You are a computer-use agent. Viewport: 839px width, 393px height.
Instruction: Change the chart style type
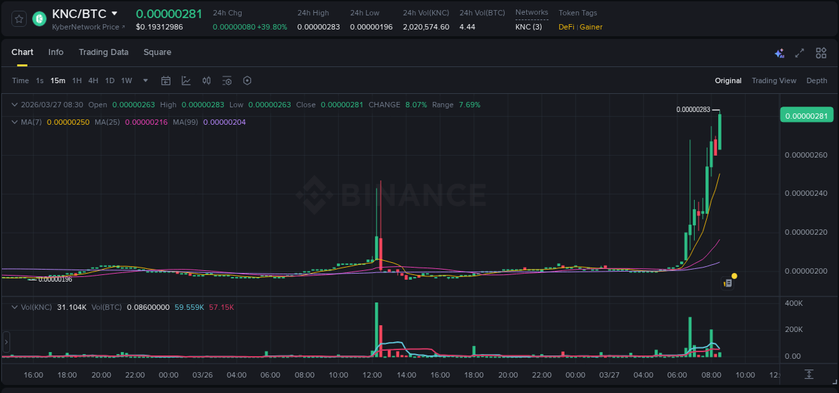pyautogui.click(x=186, y=80)
